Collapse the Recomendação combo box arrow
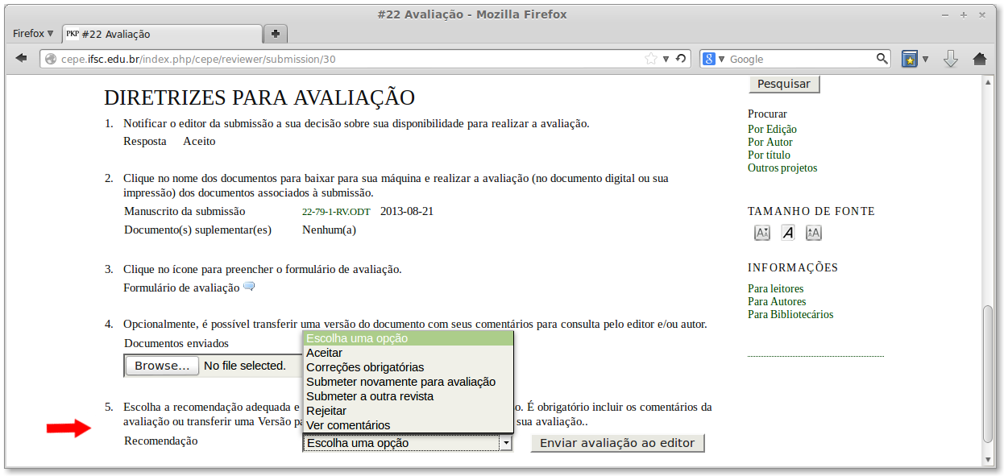Screen dimensions: 1004x476 pos(505,443)
